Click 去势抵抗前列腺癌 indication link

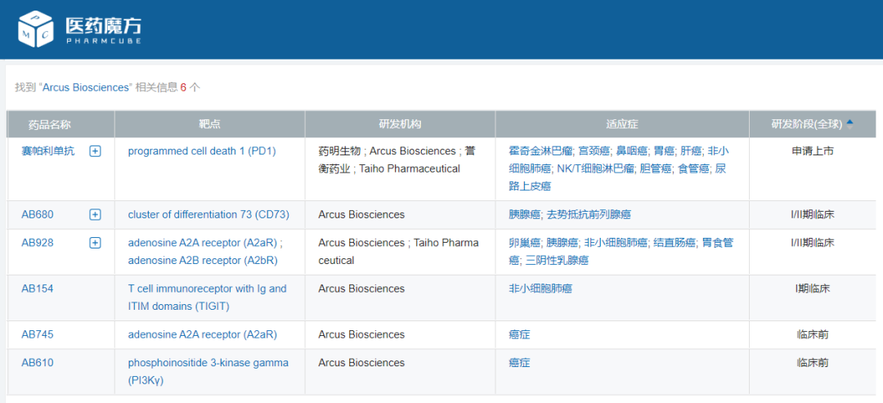[x=589, y=214]
